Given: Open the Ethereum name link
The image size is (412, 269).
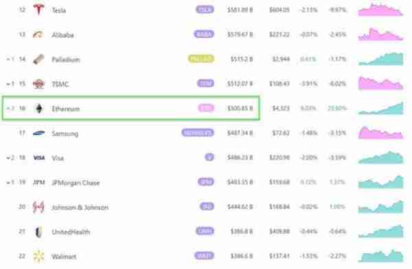Looking at the screenshot, I should point(66,109).
